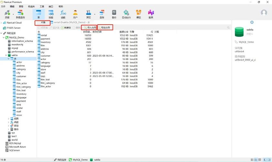Collapse the MySQL_Demo connection node
Screen dimensions: 272x162
click(4, 38)
